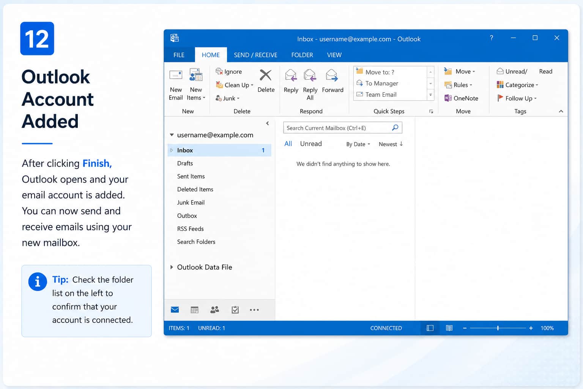Collapse the folder pane with the arrow
583x389 pixels.
pyautogui.click(x=268, y=123)
